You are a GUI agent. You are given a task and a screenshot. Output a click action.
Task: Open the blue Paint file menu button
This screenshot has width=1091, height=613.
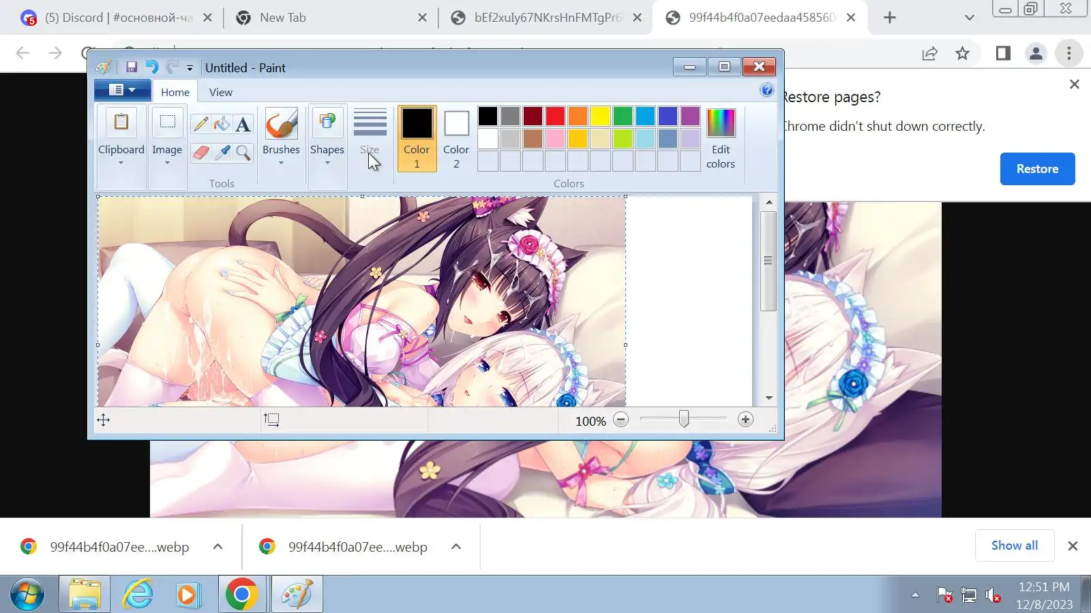coord(123,90)
